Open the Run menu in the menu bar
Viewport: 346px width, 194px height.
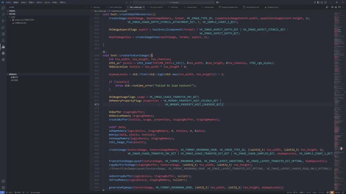[x=47, y=2]
